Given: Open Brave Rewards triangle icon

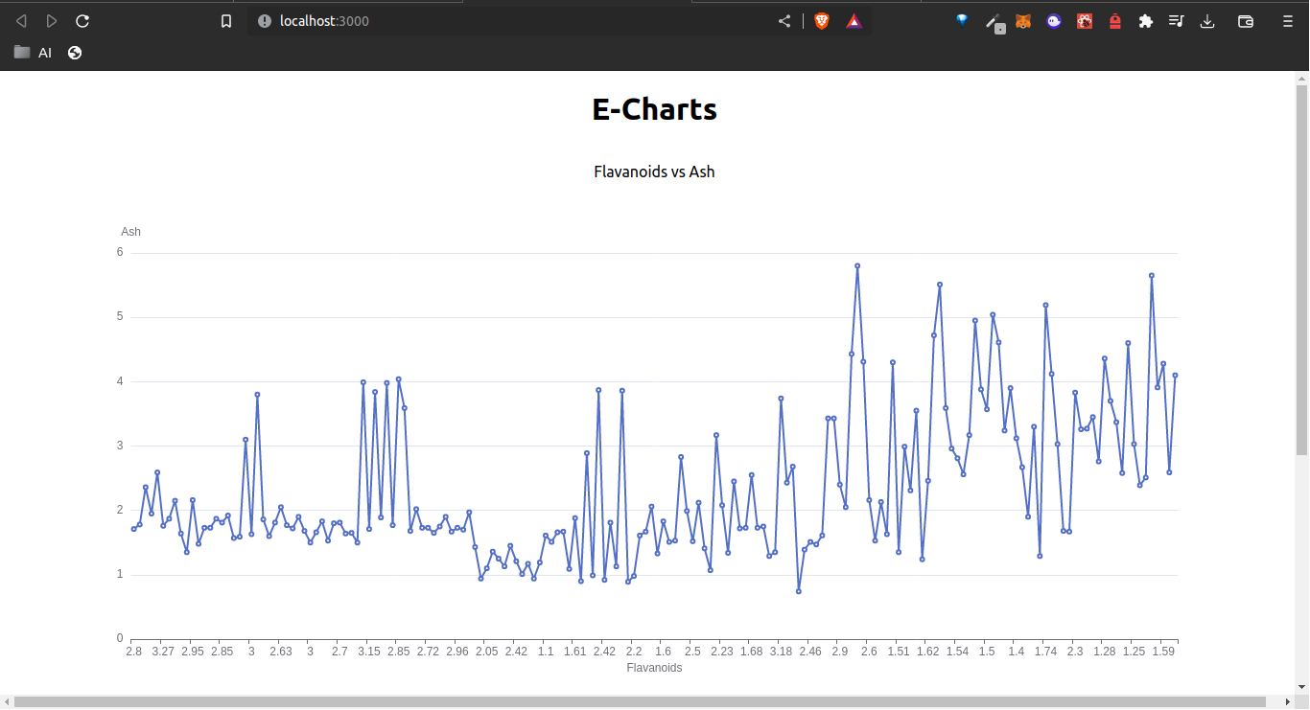Looking at the screenshot, I should point(854,21).
